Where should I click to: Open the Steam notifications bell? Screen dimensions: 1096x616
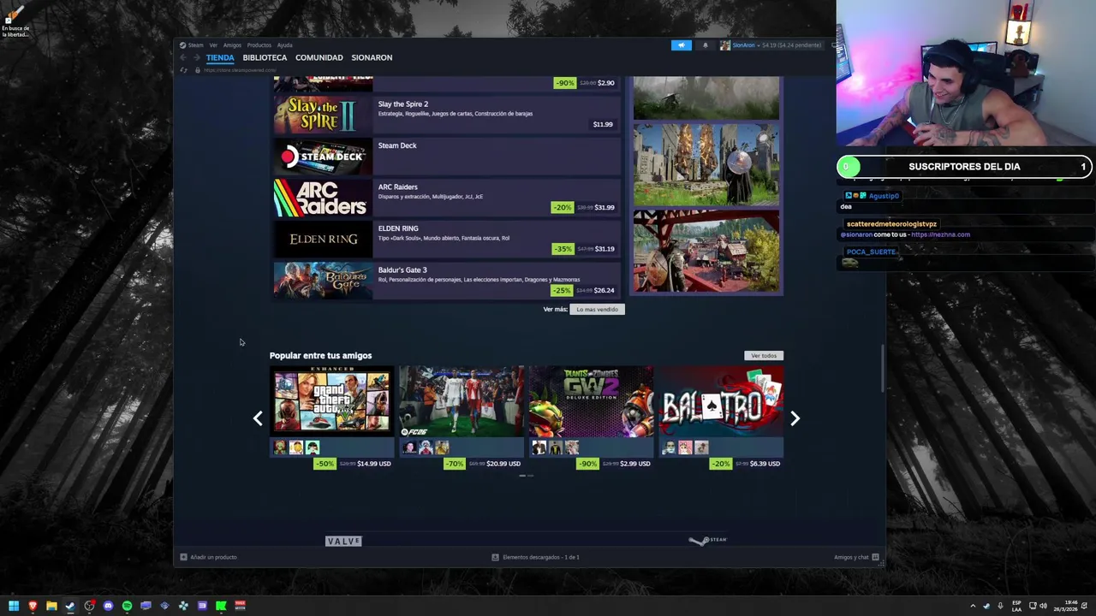pyautogui.click(x=706, y=45)
